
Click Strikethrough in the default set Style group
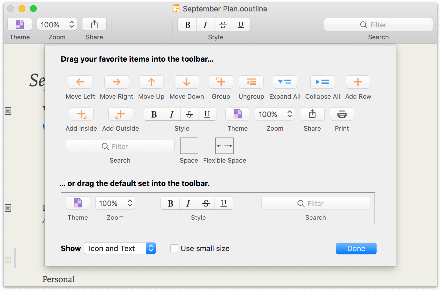(x=206, y=203)
